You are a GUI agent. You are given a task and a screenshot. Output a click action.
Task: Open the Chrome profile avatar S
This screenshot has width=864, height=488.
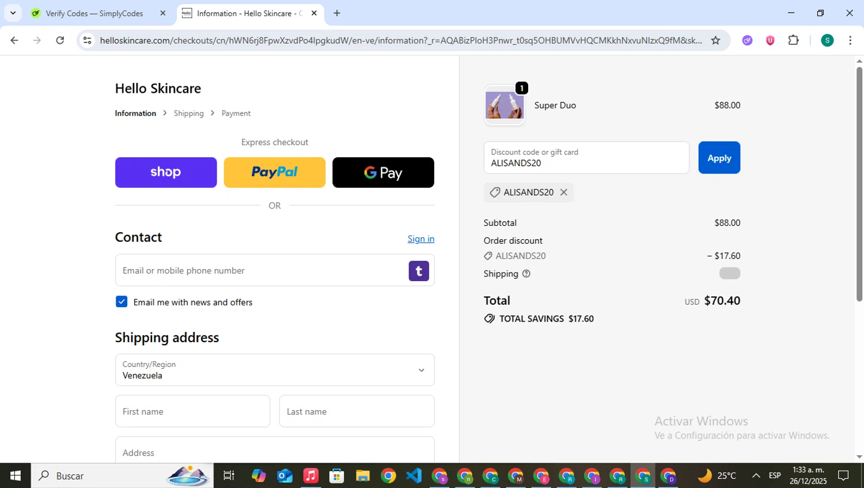click(827, 40)
